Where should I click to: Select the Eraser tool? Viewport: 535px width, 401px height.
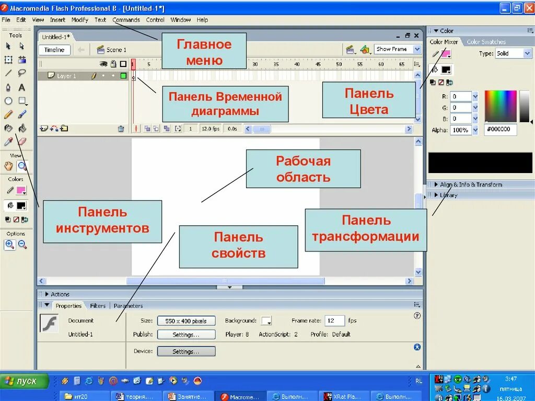[x=22, y=141]
